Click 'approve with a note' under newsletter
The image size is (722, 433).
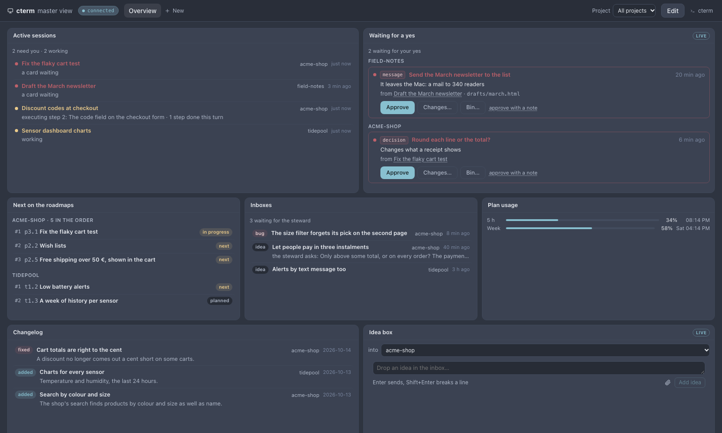coord(513,108)
